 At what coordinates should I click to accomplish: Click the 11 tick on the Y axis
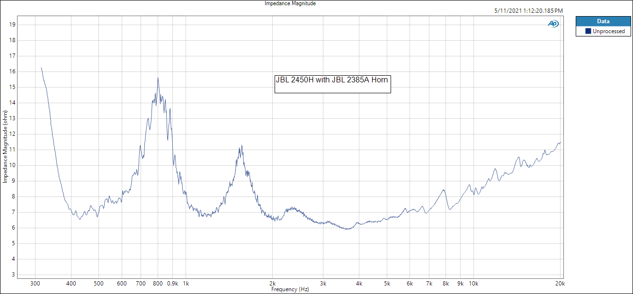tap(13, 150)
